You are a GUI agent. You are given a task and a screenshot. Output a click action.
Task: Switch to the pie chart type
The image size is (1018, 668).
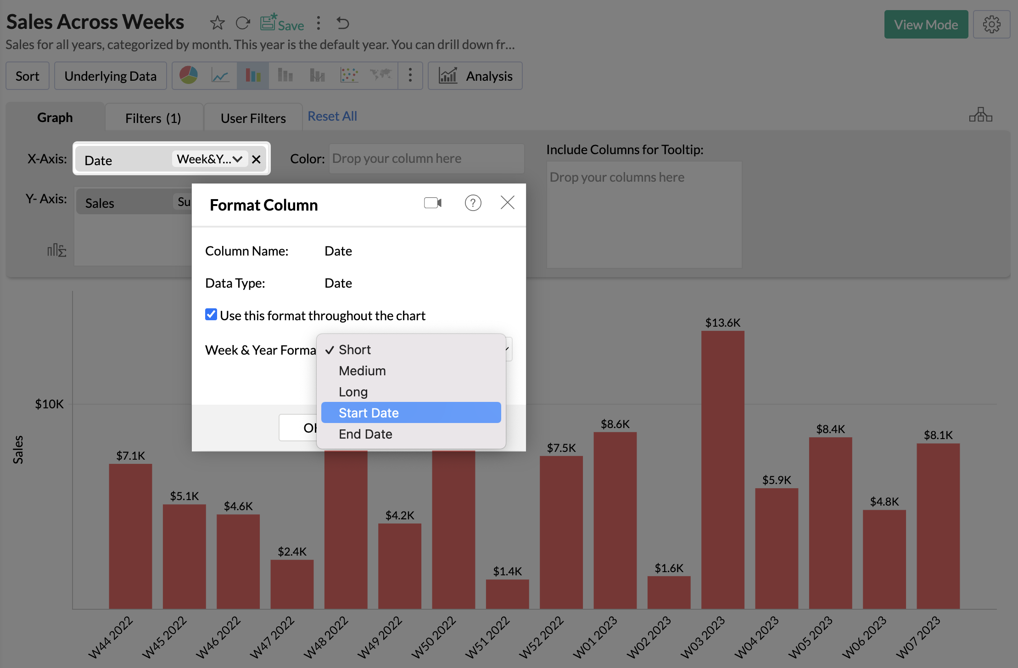[x=188, y=75]
